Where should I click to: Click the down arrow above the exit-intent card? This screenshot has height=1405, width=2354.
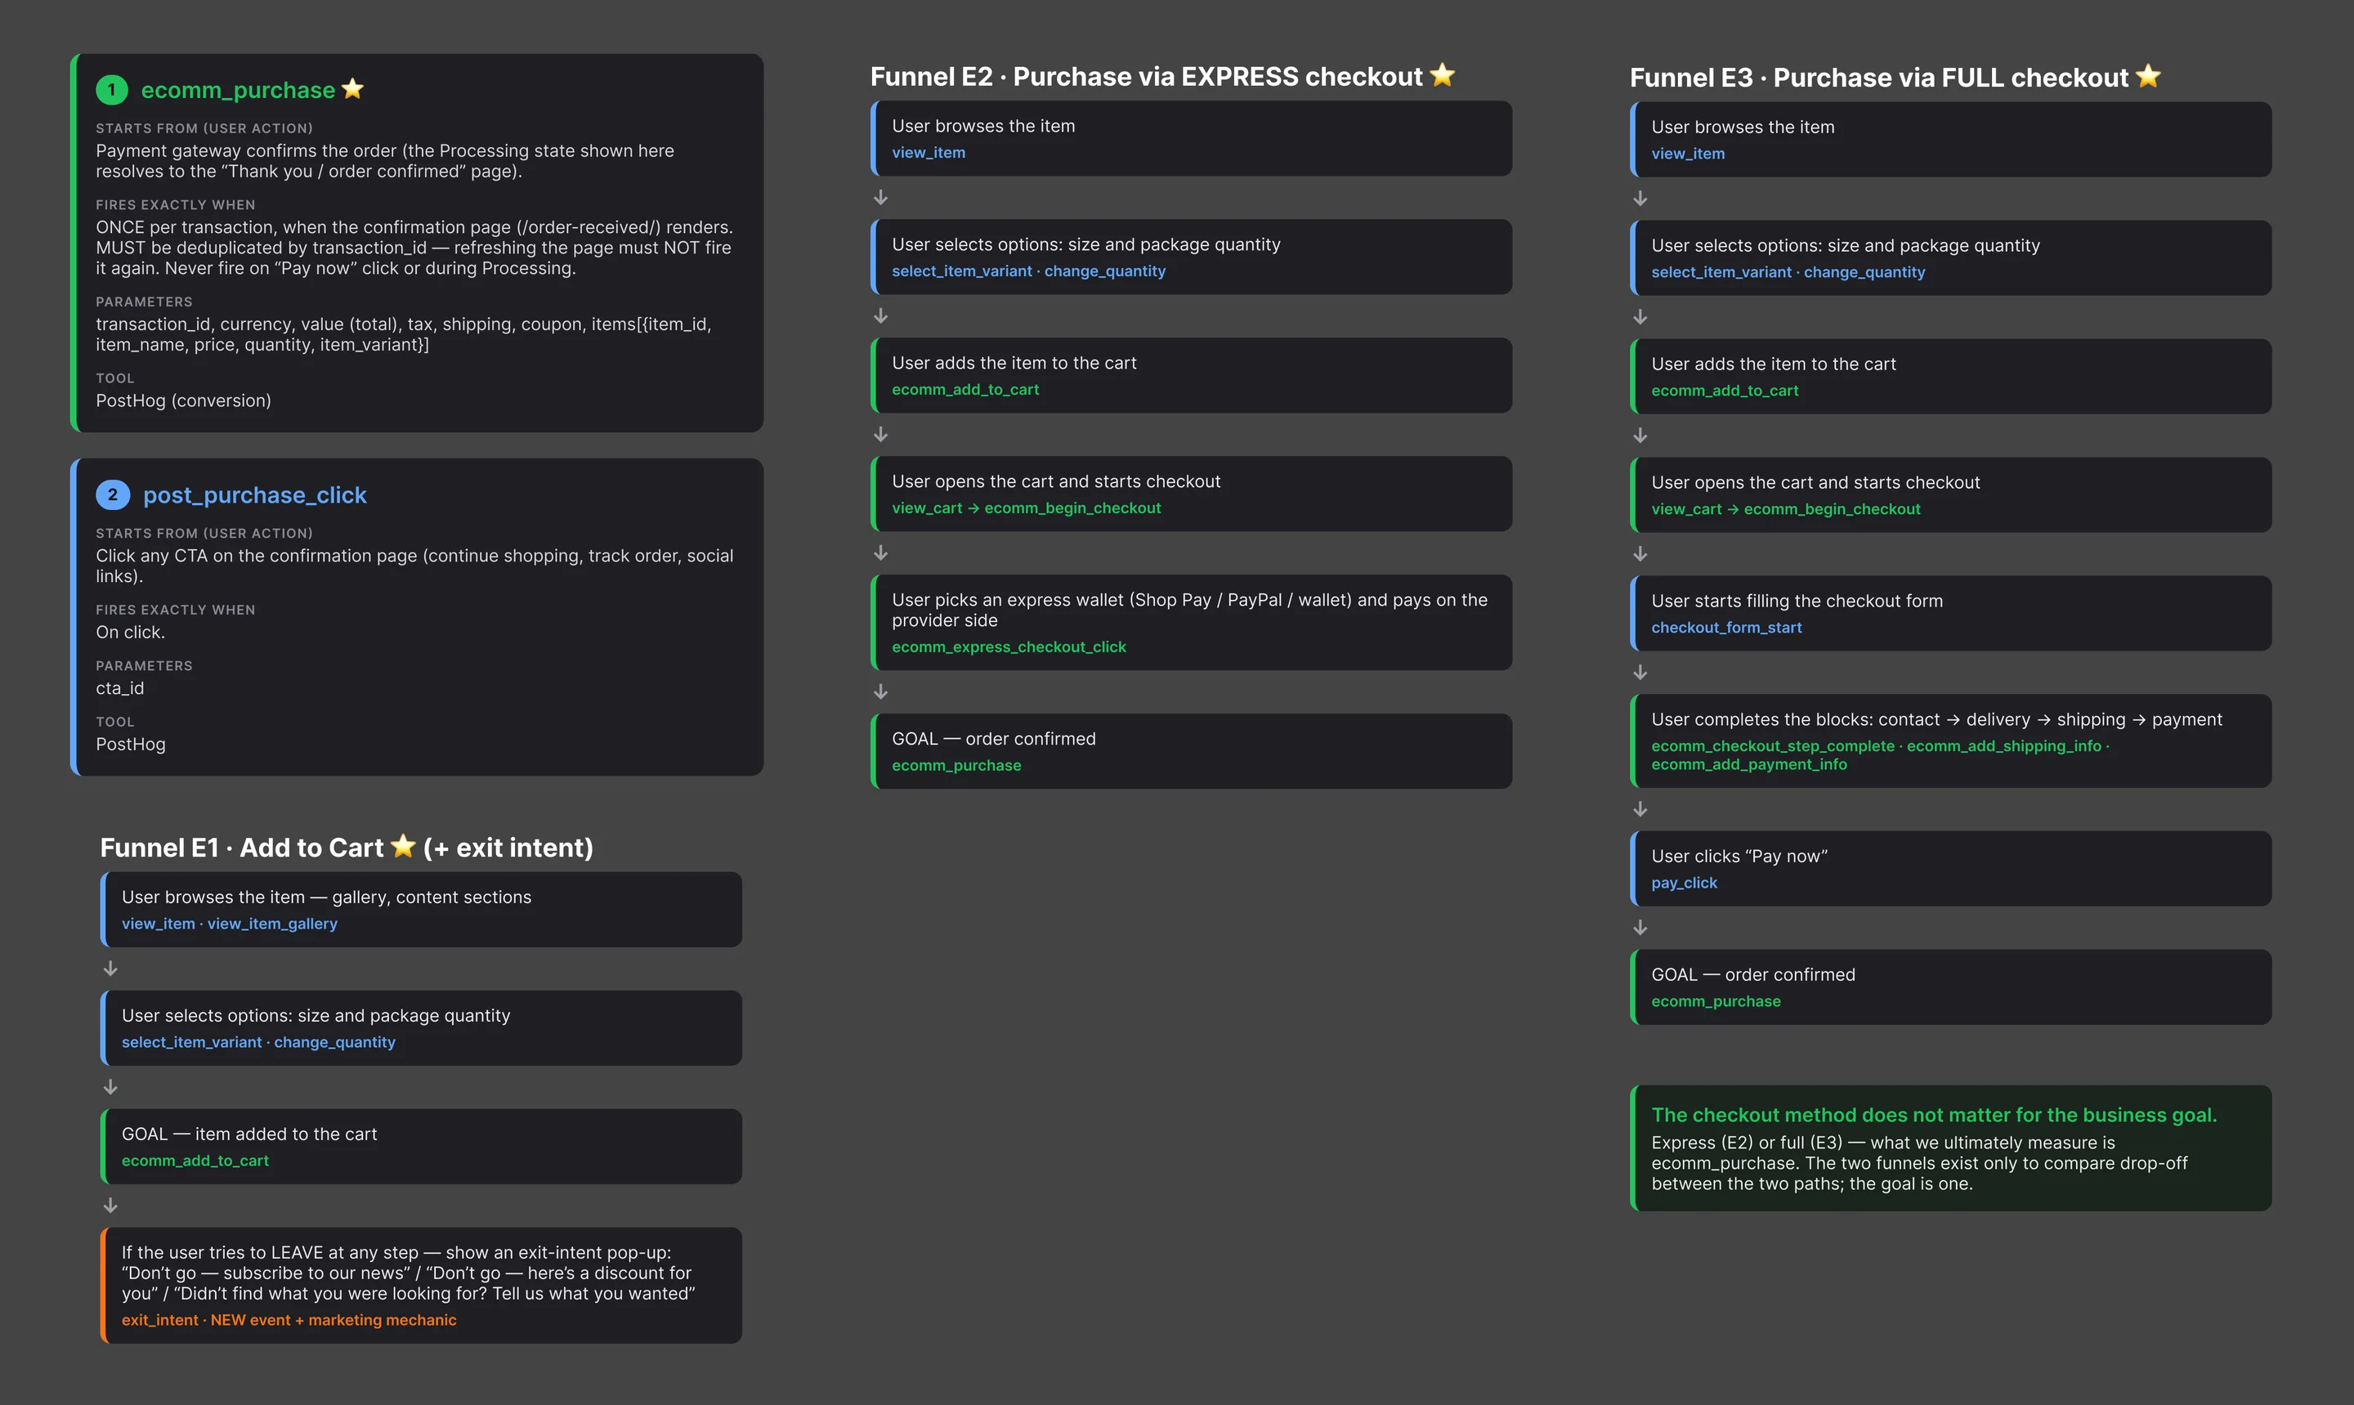coord(110,1206)
